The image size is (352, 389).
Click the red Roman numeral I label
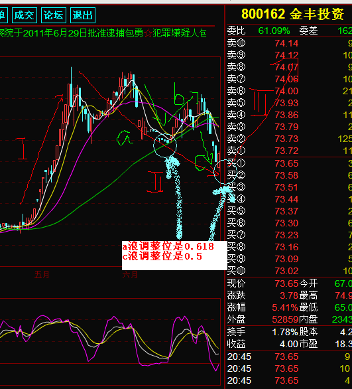pyautogui.click(x=23, y=149)
